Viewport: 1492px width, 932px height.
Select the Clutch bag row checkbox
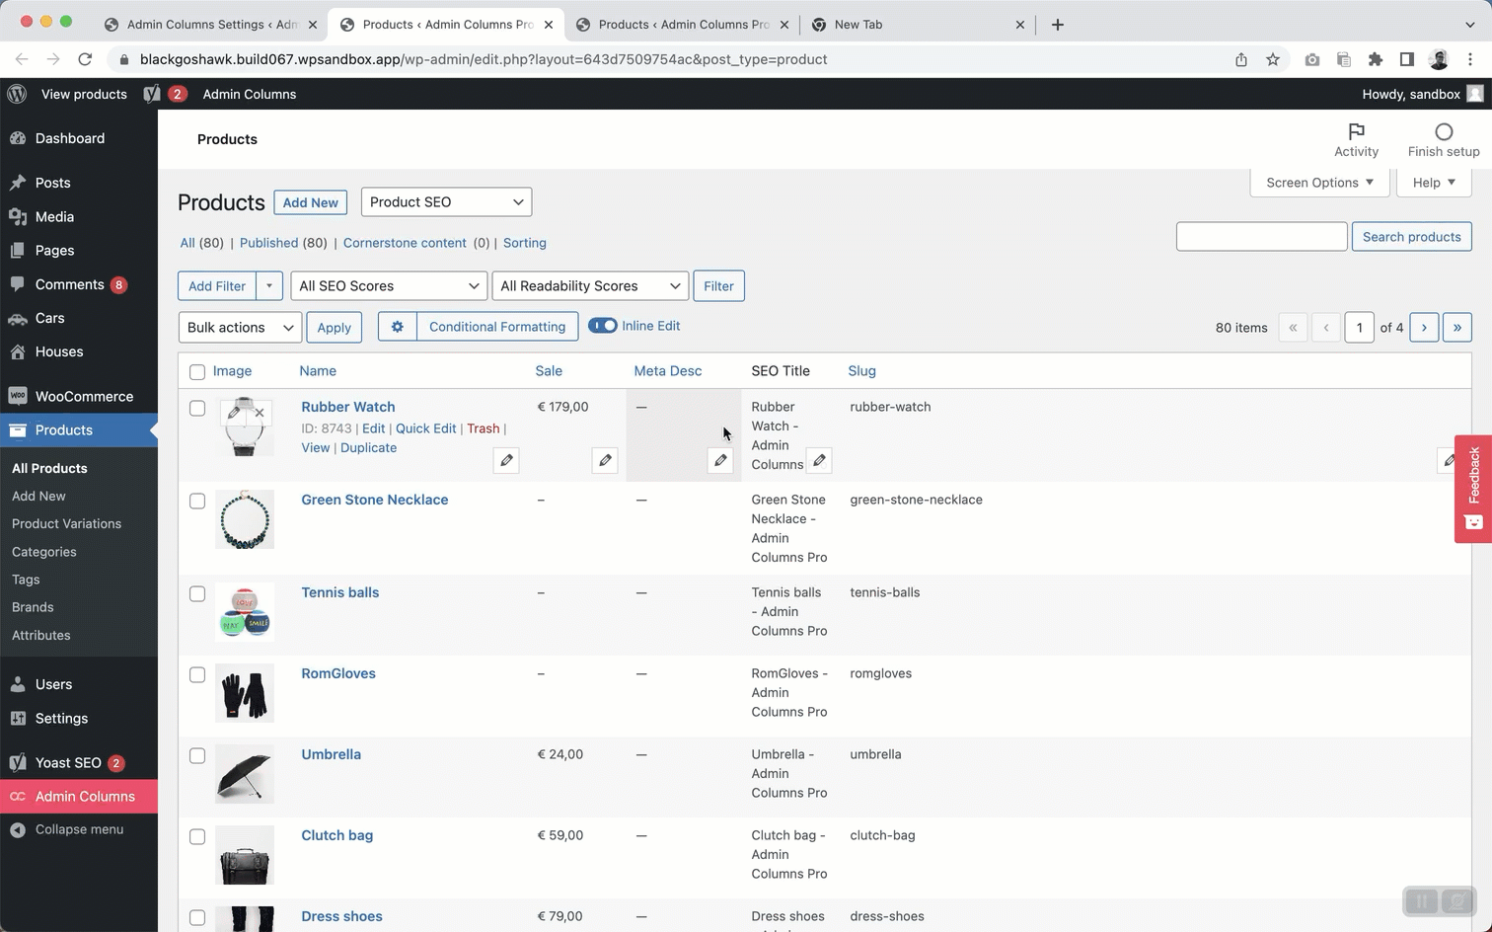click(197, 836)
